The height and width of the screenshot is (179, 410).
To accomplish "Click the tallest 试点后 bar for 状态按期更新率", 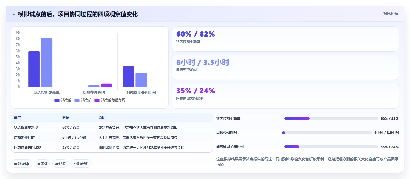I will coord(47,63).
